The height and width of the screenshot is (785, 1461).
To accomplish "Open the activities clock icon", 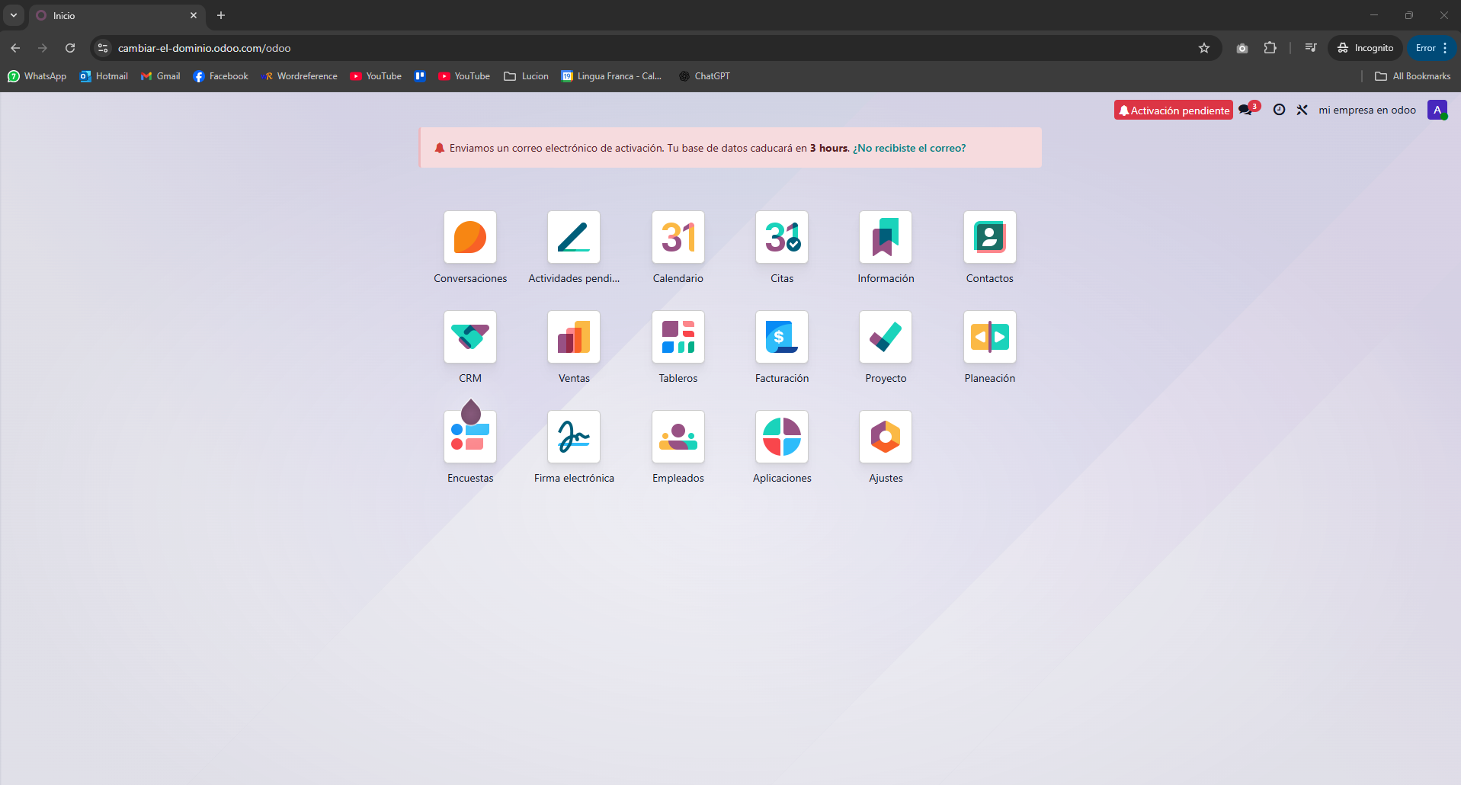I will (1279, 110).
